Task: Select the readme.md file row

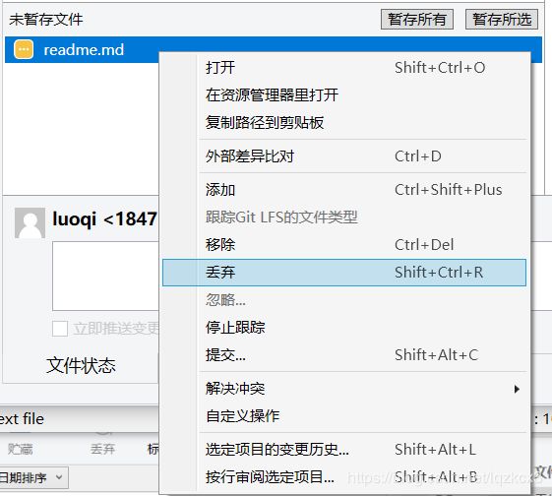Action: (274, 49)
